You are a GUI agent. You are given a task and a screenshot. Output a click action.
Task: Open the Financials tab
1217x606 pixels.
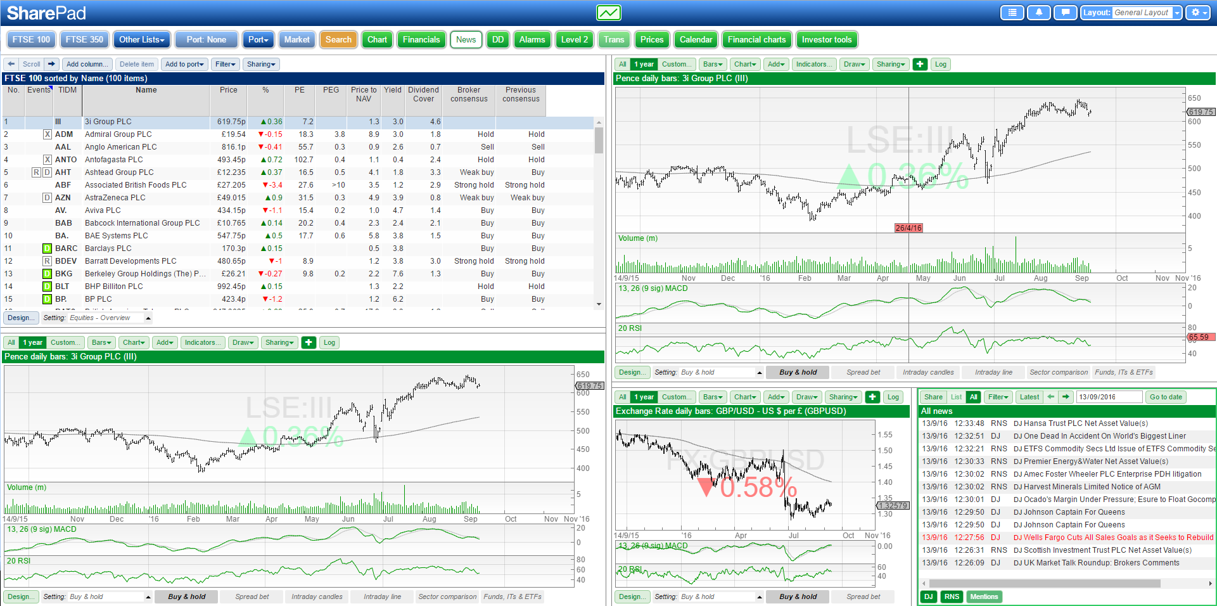pyautogui.click(x=421, y=39)
